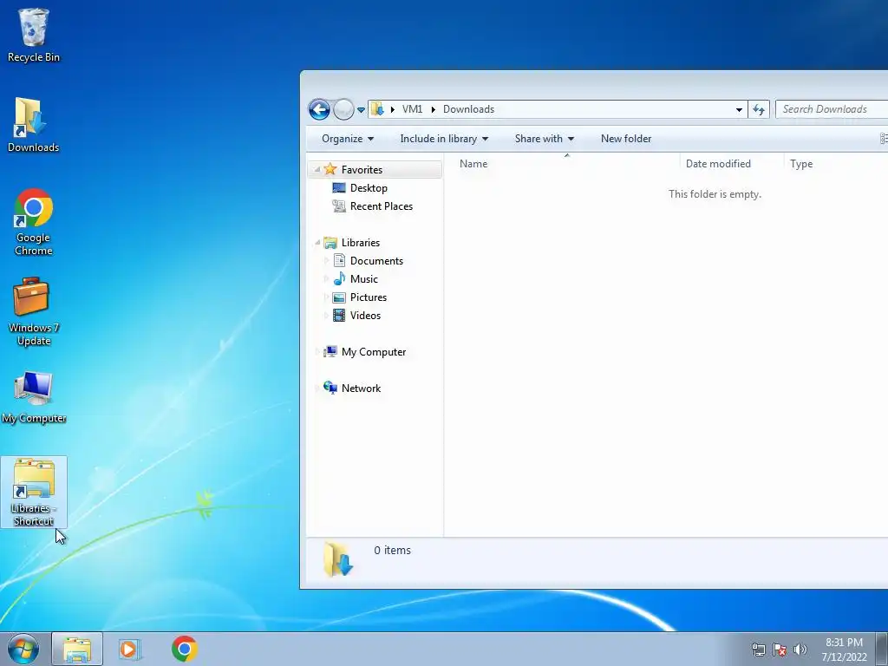Select the Downloads shortcut on desktop
This screenshot has width=888, height=666.
(33, 125)
